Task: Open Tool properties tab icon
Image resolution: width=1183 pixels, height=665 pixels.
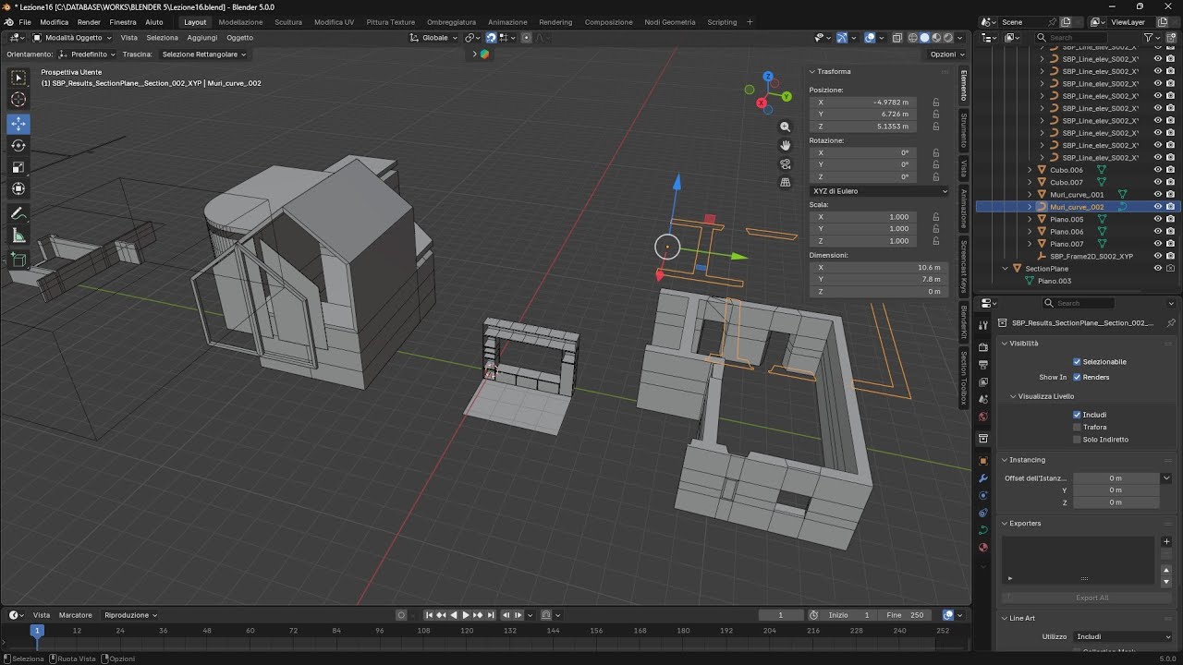Action: pos(983,324)
